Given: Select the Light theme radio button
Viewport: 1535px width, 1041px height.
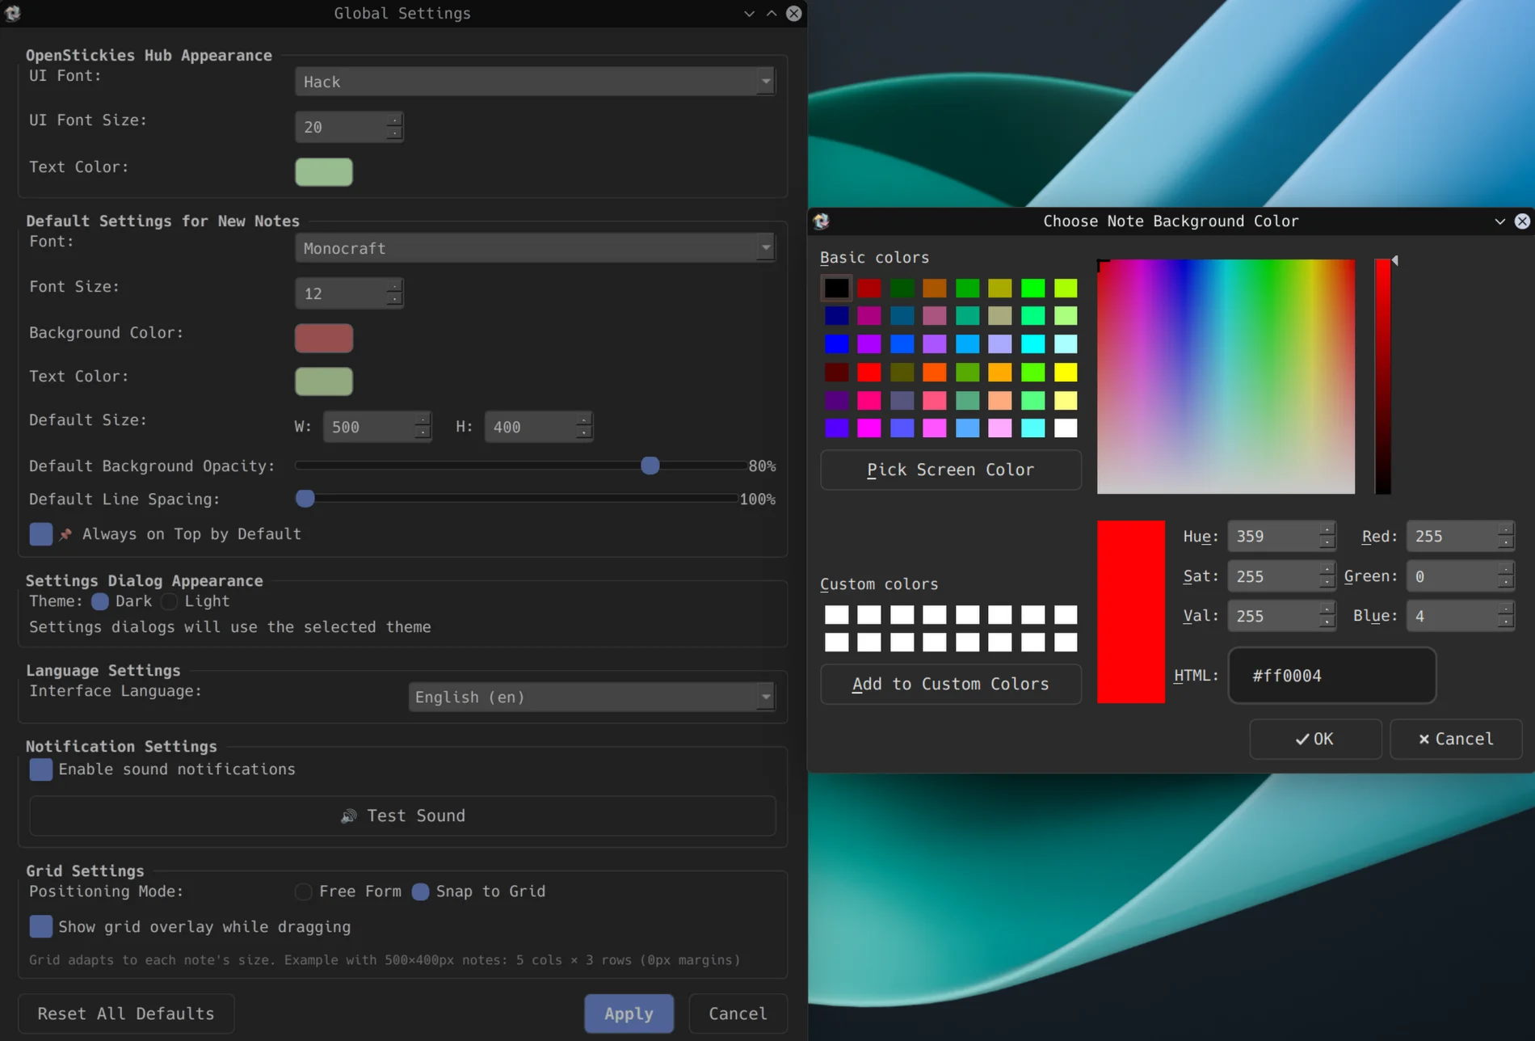Looking at the screenshot, I should click(170, 601).
